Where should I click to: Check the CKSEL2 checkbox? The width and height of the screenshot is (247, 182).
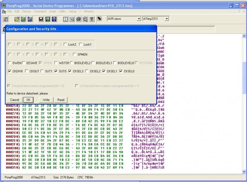[x=87, y=71]
